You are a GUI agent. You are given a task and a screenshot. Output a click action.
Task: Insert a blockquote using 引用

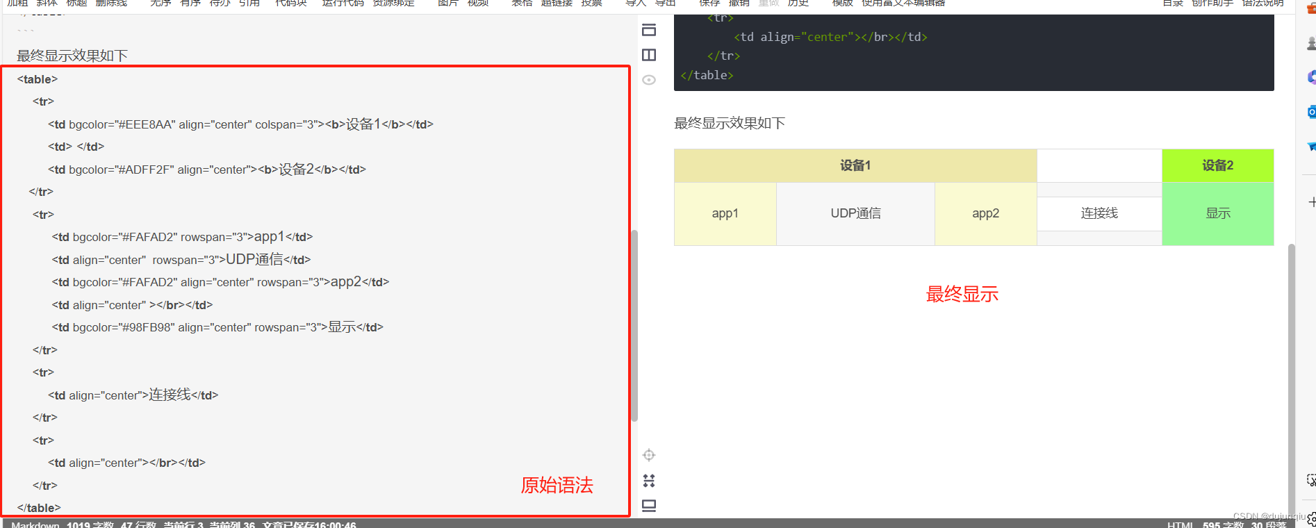coord(249,3)
